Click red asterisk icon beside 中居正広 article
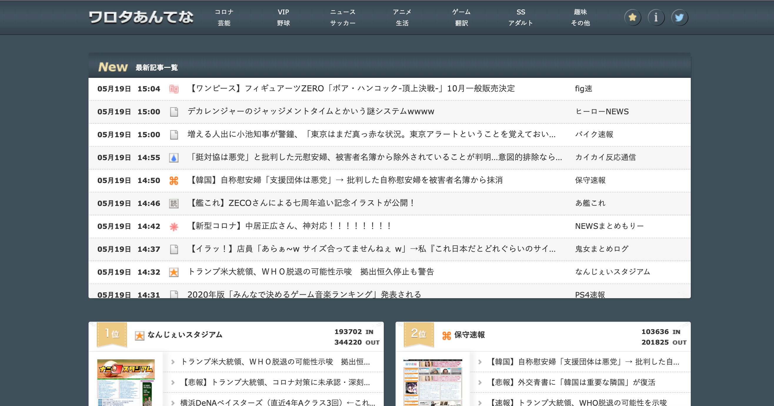The height and width of the screenshot is (406, 774). [x=174, y=226]
